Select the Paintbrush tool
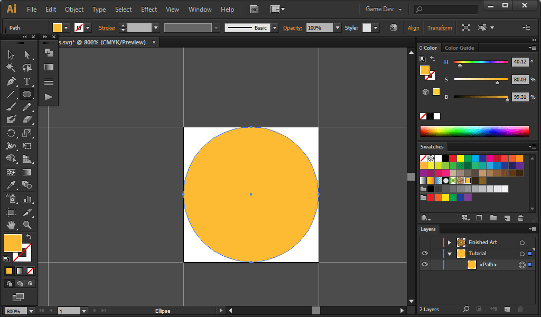Viewport: 541px width, 317px height. (x=12, y=107)
